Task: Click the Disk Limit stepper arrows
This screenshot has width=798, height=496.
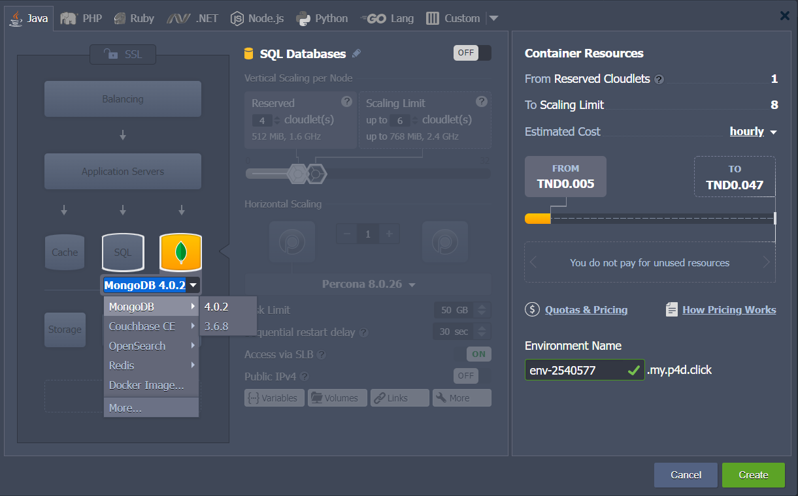Action: pyautogui.click(x=482, y=310)
